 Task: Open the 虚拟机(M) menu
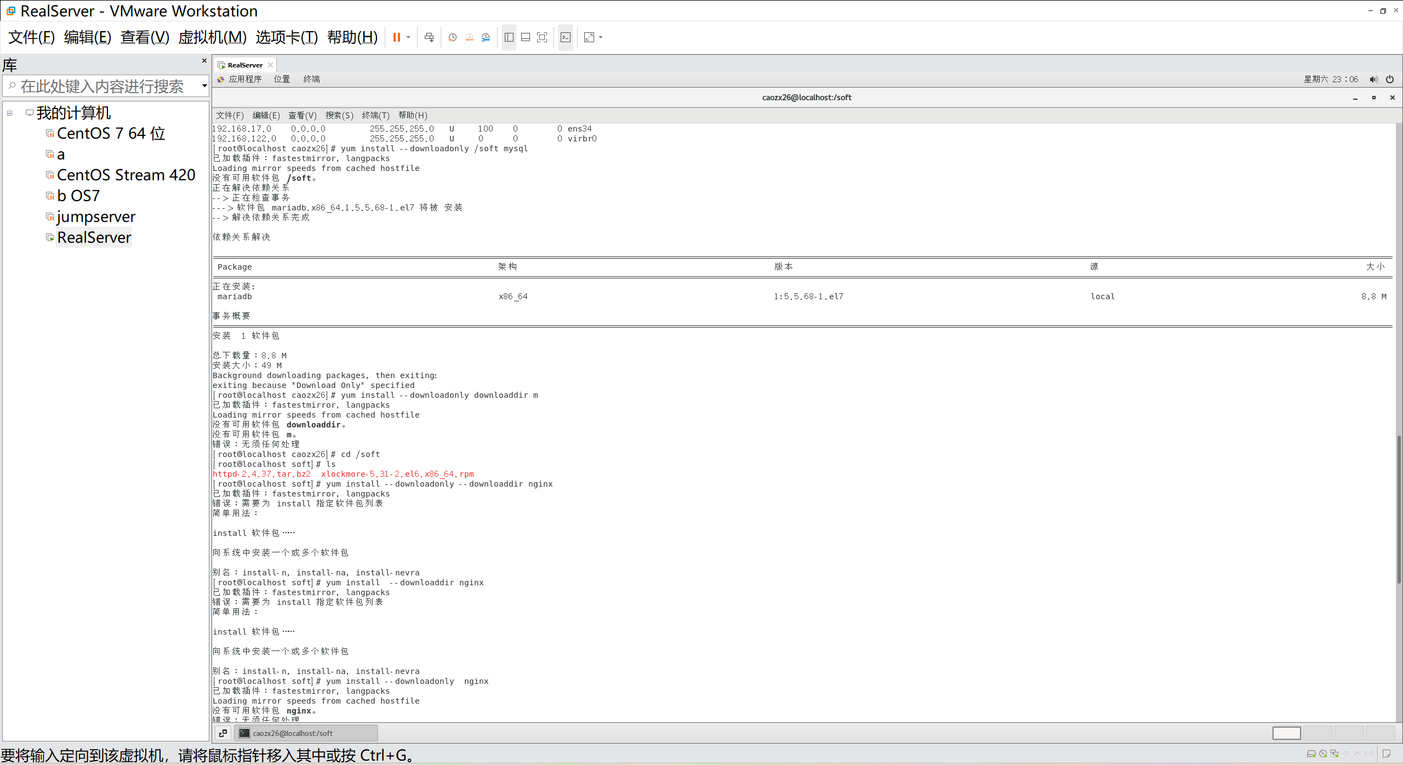tap(212, 37)
